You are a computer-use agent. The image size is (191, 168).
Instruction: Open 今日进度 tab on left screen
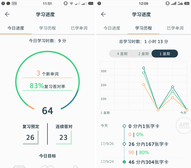(x=16, y=28)
